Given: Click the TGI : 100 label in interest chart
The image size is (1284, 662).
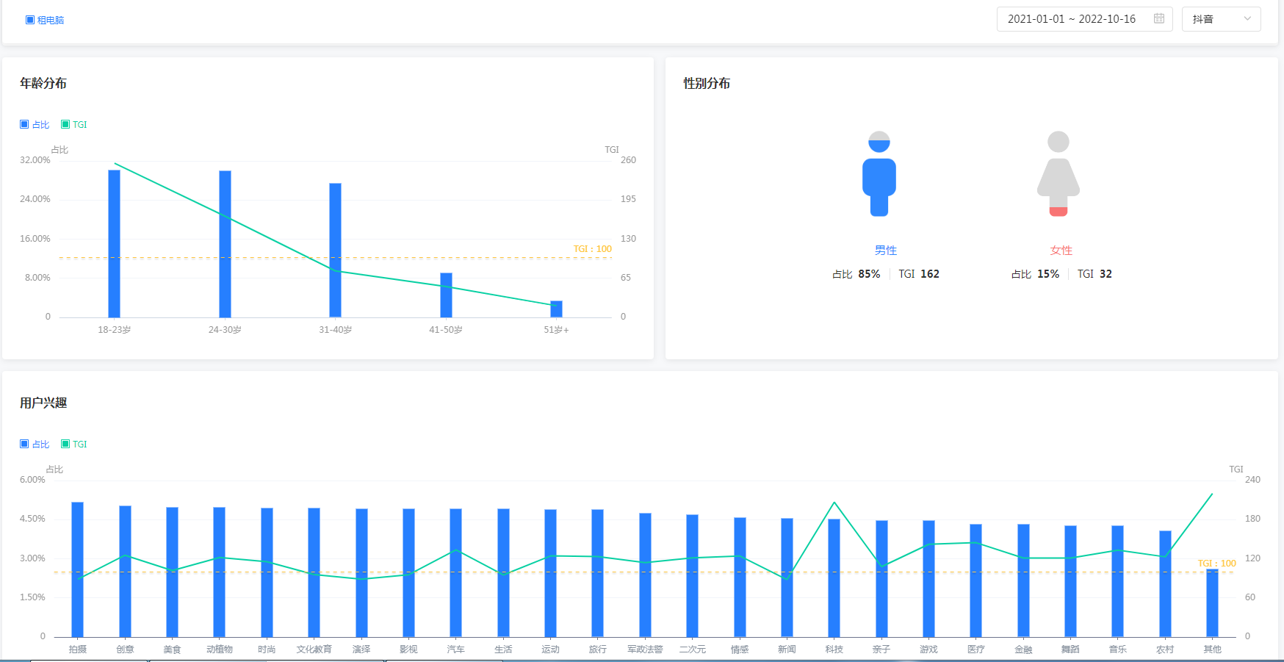Looking at the screenshot, I should tap(1216, 564).
